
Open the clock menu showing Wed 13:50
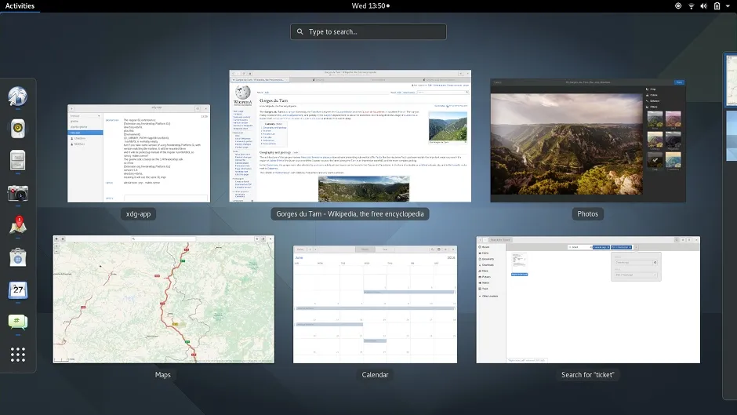(368, 6)
